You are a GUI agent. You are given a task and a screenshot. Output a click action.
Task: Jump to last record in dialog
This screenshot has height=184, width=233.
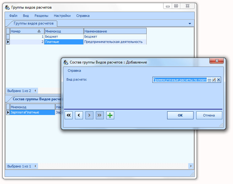point(100,115)
